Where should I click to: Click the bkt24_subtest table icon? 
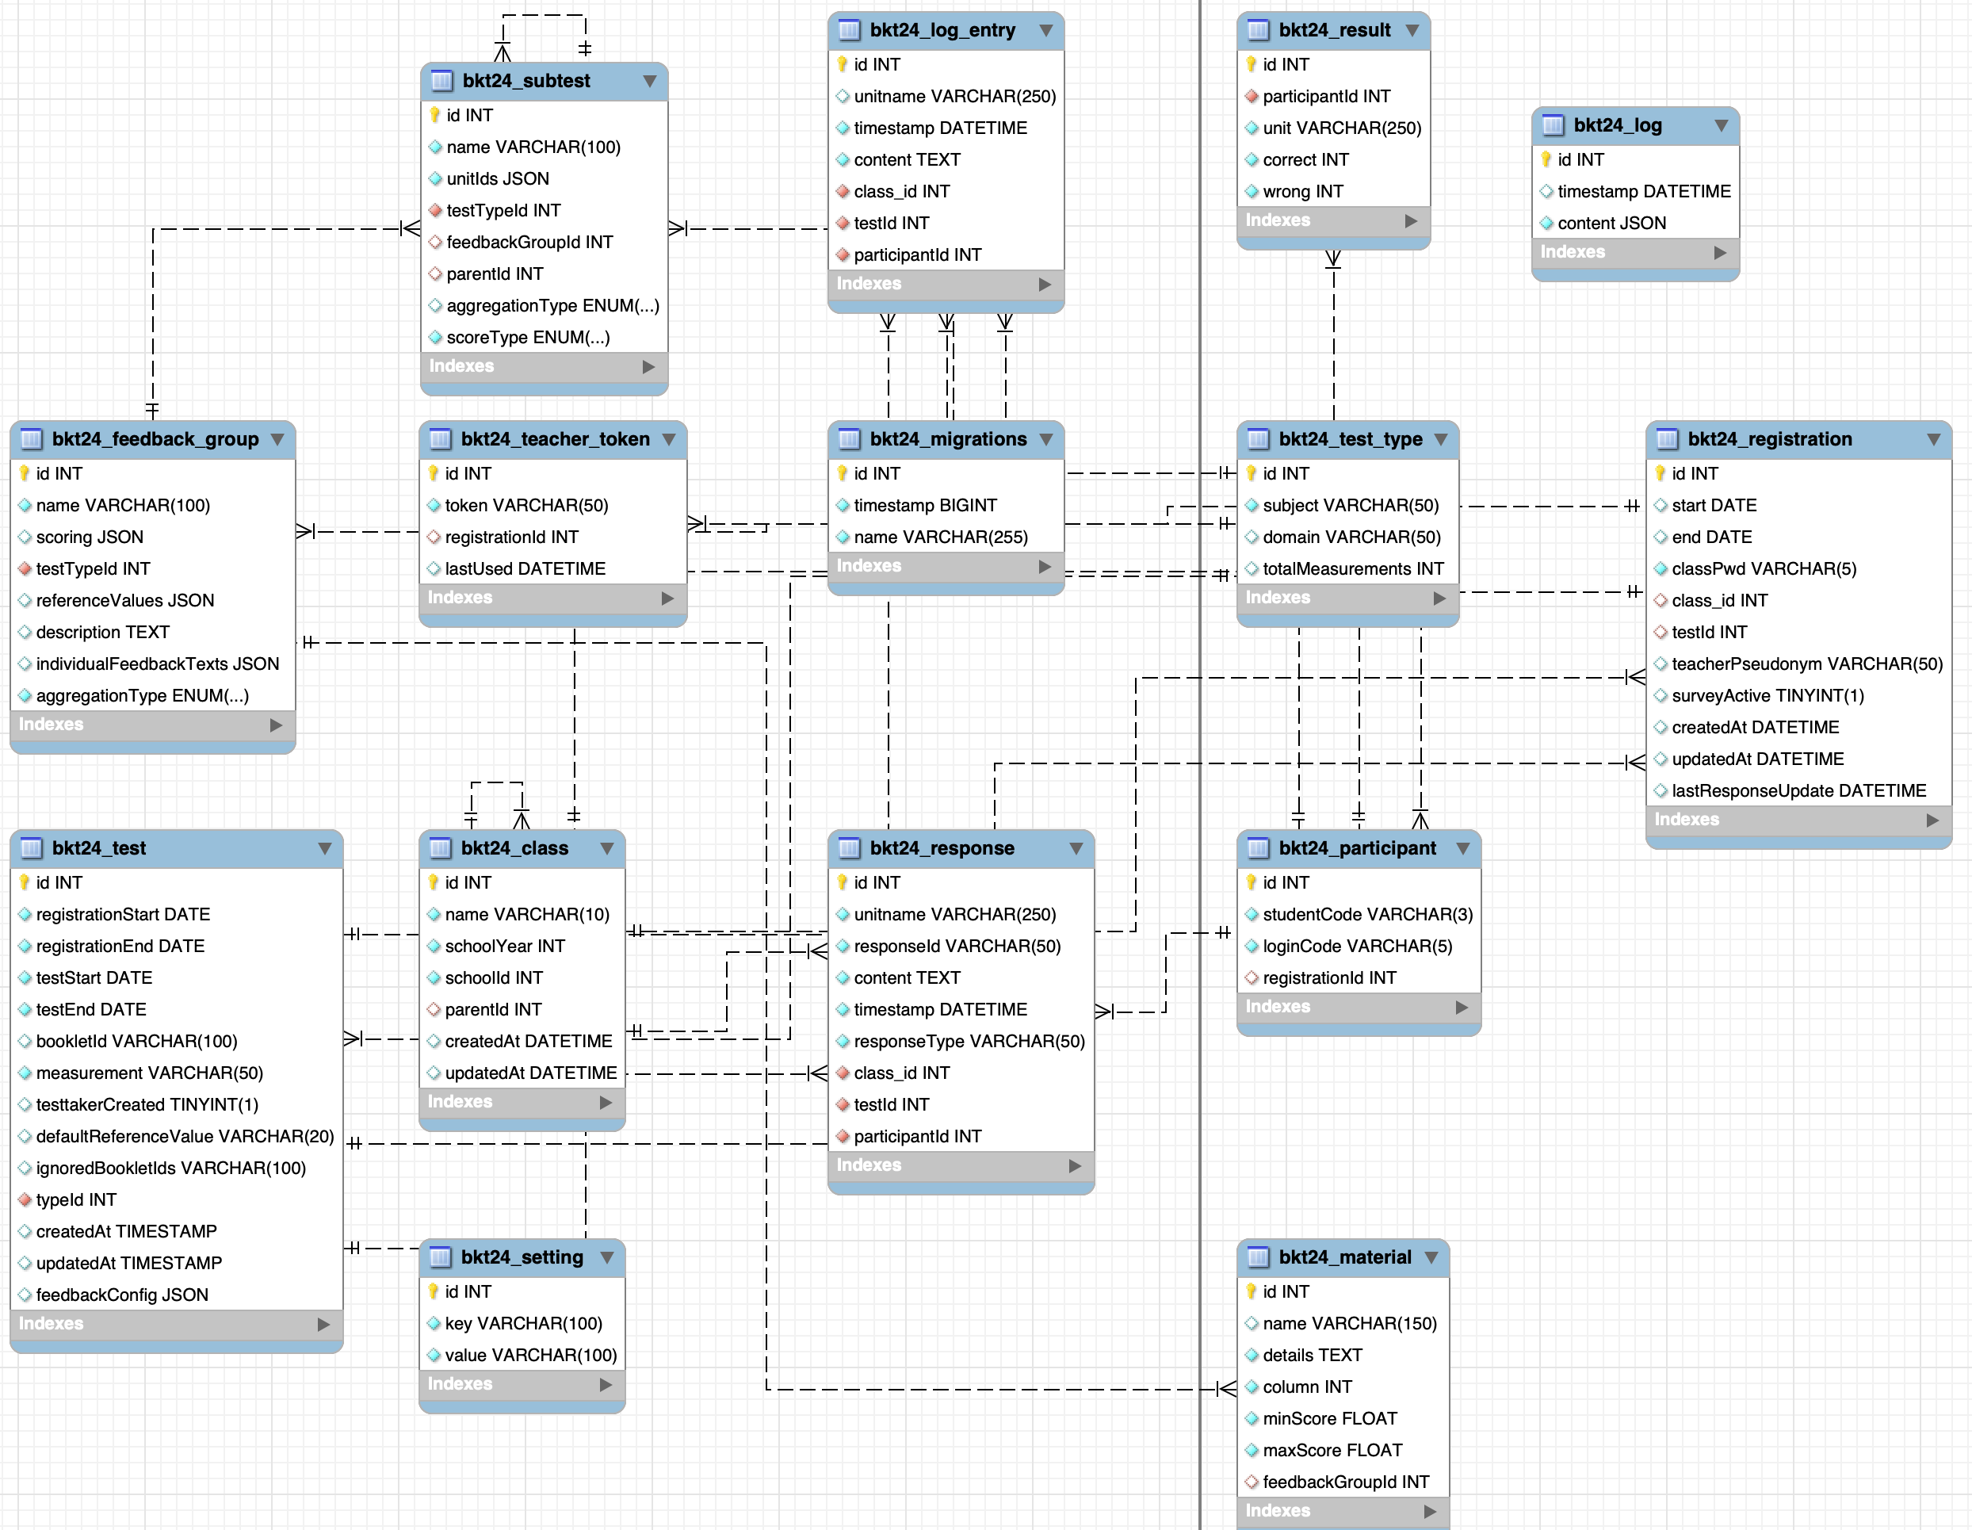click(441, 82)
